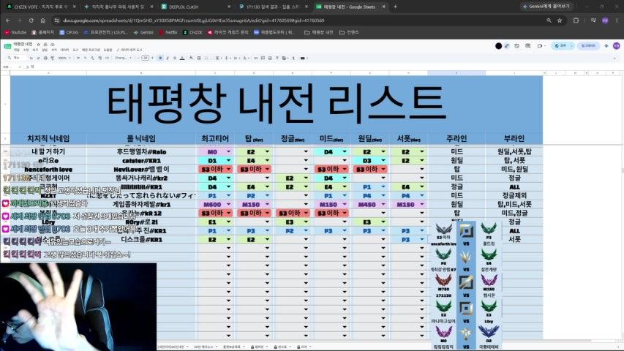The image size is (624, 351).
Task: Open the Chrome profile avatar
Action: point(605,20)
